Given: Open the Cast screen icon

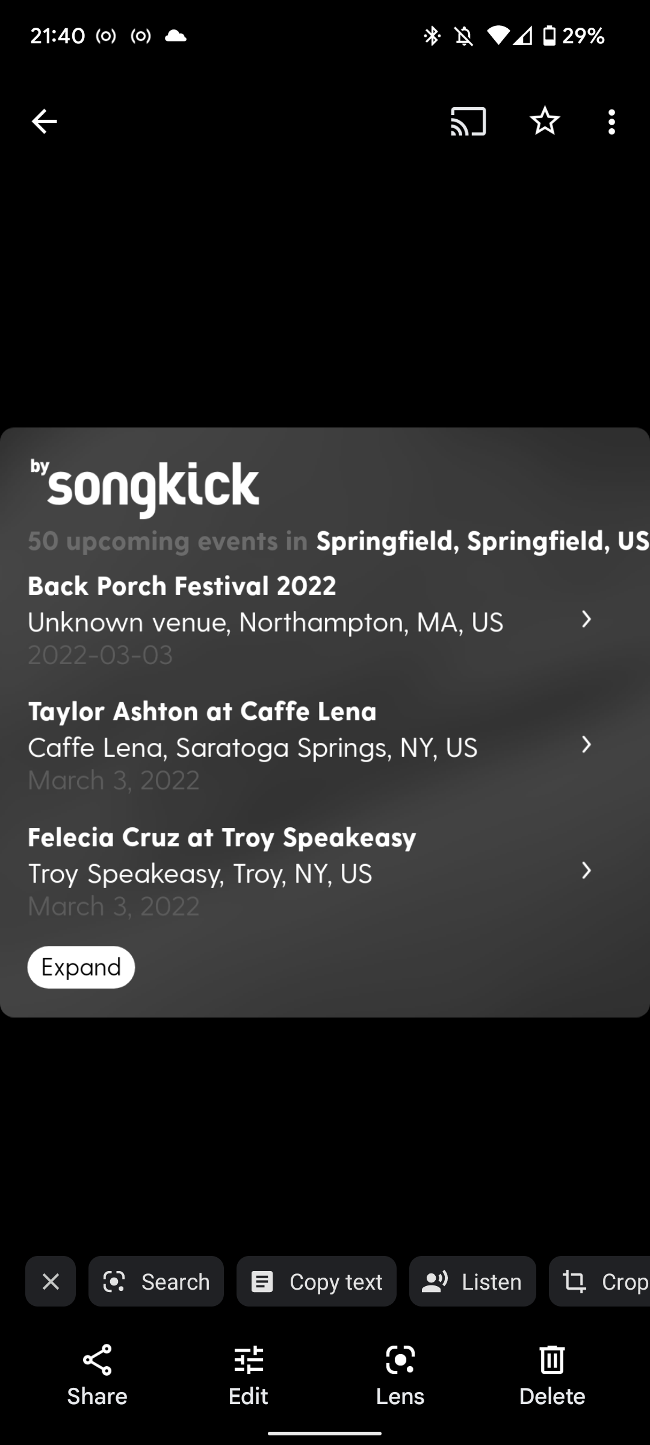Looking at the screenshot, I should pos(468,122).
